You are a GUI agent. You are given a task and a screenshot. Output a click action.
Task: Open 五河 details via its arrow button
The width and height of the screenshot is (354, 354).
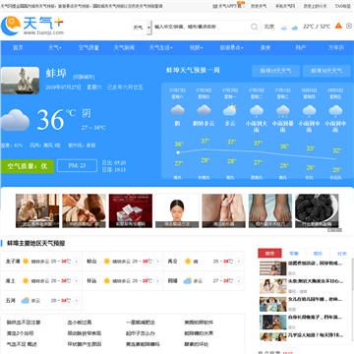(77, 301)
